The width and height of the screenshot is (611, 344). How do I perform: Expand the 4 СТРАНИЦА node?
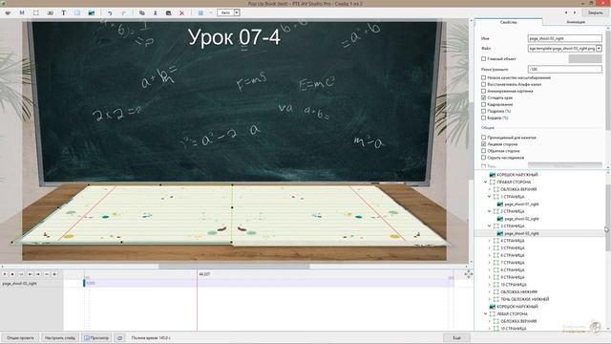coord(490,241)
